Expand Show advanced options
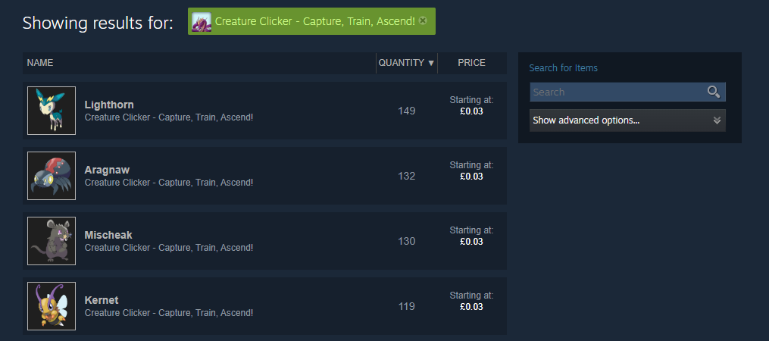 tap(627, 120)
